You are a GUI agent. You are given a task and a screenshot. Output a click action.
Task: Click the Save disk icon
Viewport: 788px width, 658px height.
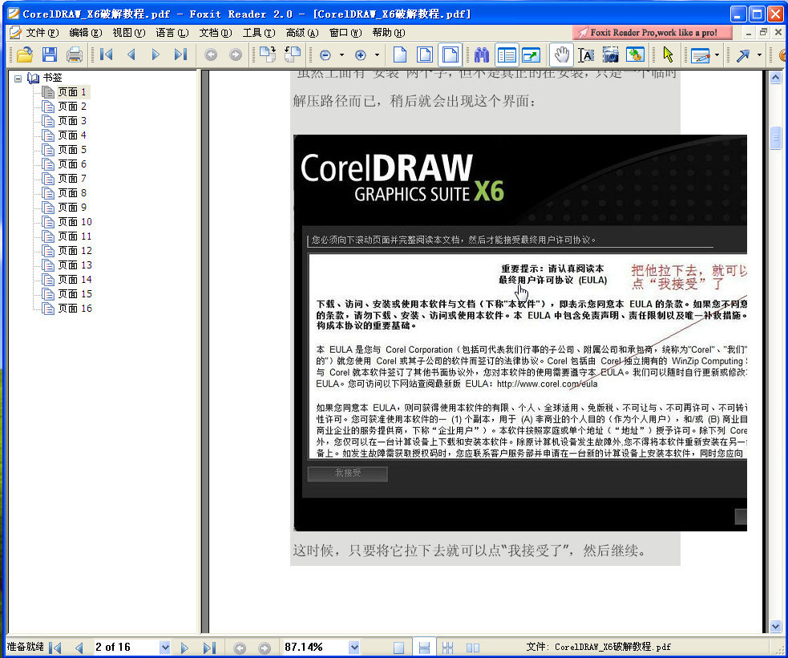tap(49, 54)
